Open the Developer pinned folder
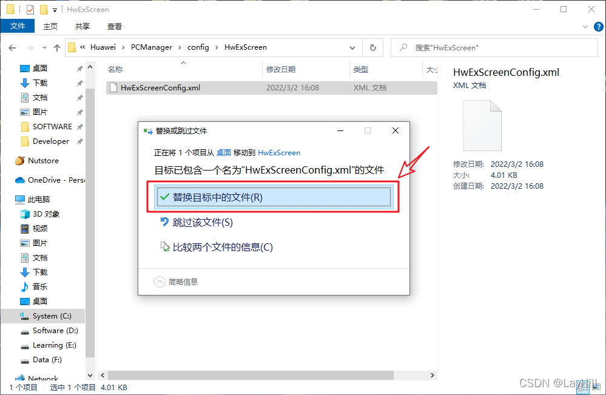Viewport: 606px width, 395px height. click(50, 141)
